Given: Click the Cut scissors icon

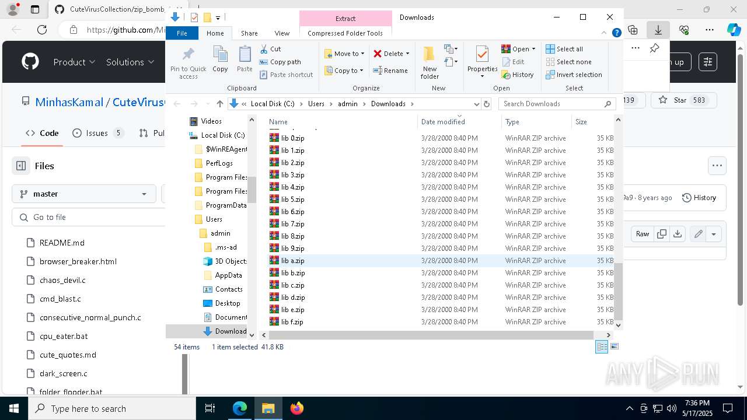Looking at the screenshot, I should (264, 49).
